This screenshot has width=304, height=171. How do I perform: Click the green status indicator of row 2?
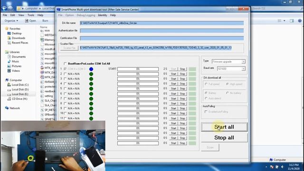(91, 74)
